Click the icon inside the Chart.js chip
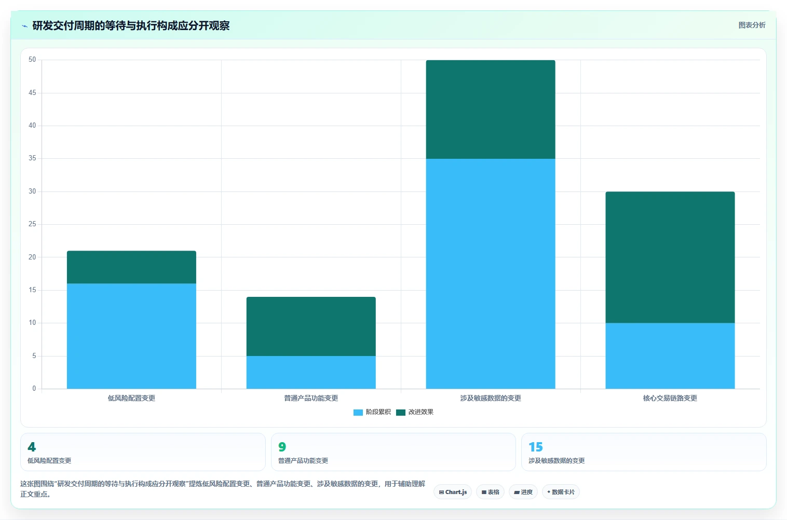 (x=441, y=492)
